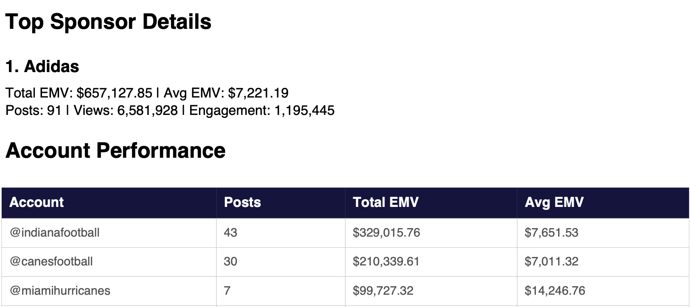Click the Posts, Views, Engagement summary line
Image resolution: width=690 pixels, height=307 pixels.
[170, 111]
